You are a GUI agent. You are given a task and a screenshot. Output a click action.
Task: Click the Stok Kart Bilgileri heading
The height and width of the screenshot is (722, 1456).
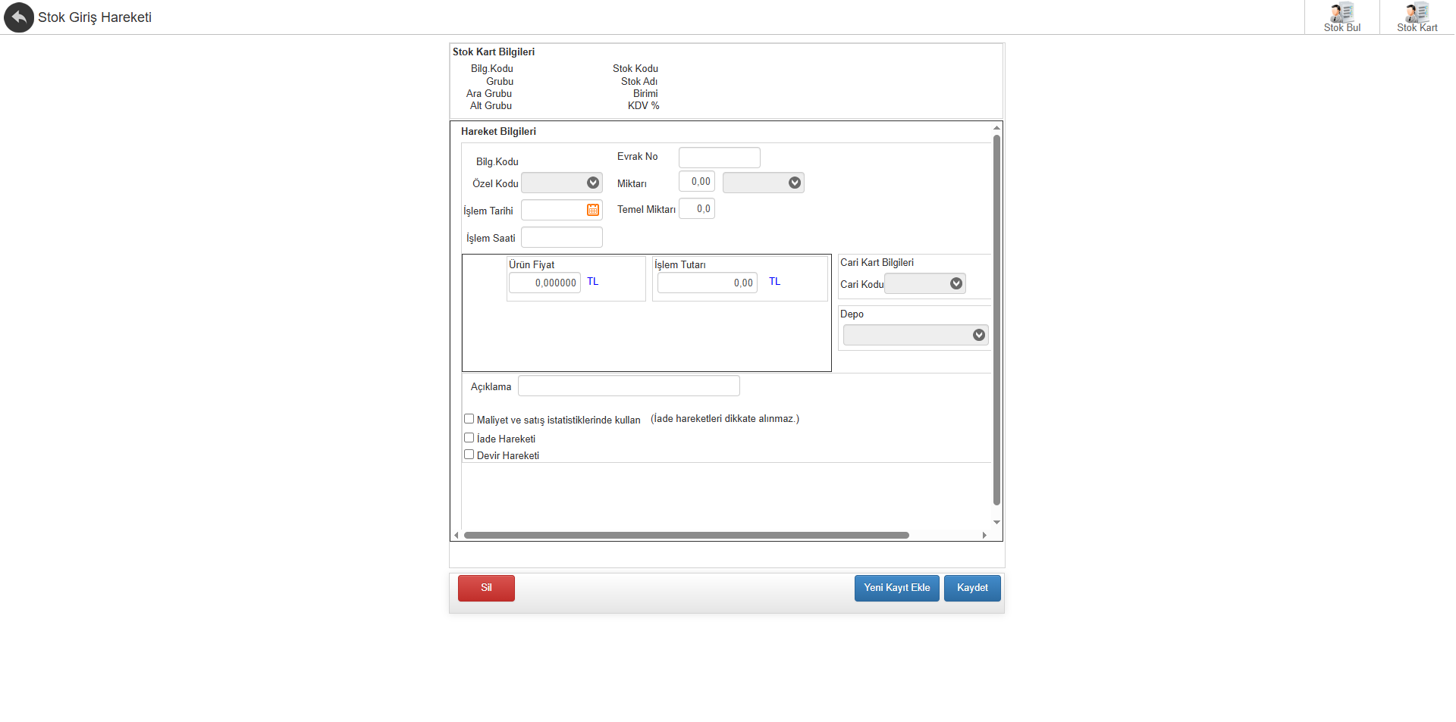tap(494, 52)
